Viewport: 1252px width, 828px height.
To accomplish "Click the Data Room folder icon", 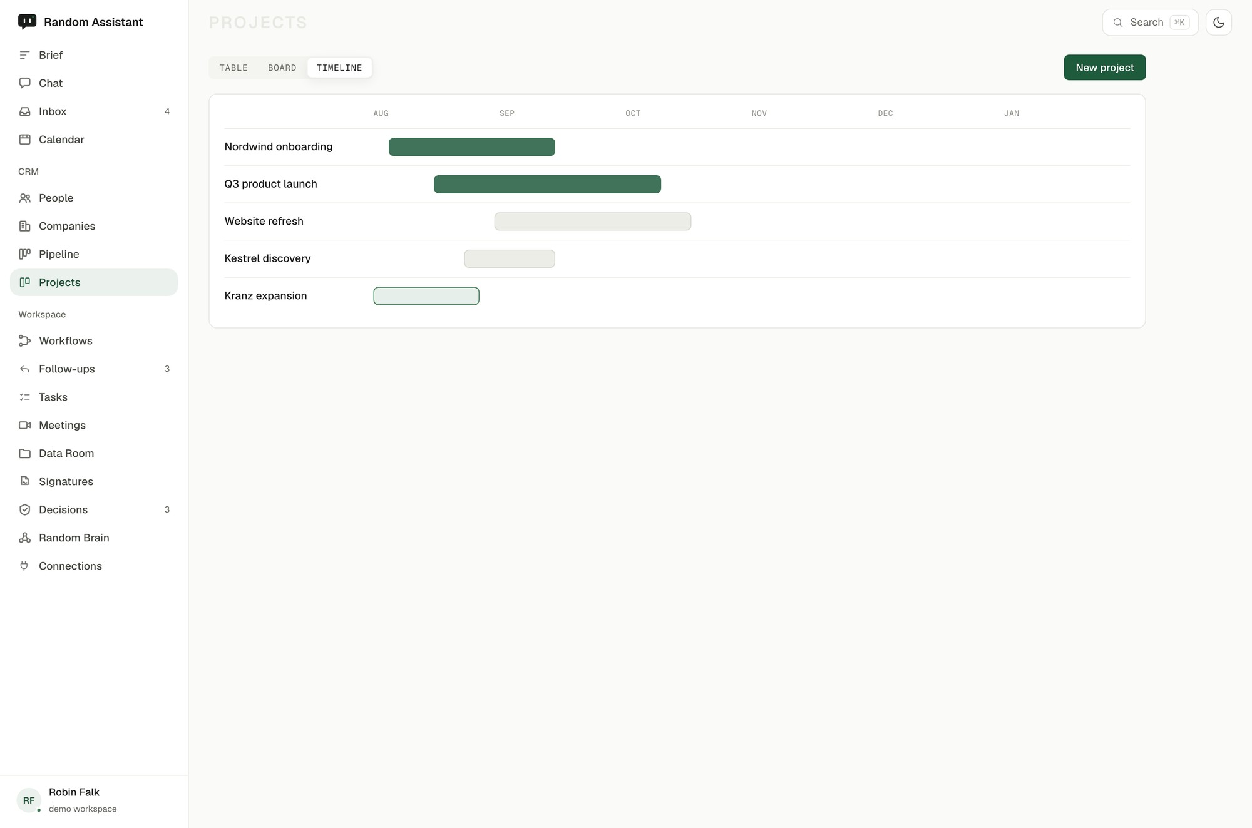I will [x=24, y=453].
